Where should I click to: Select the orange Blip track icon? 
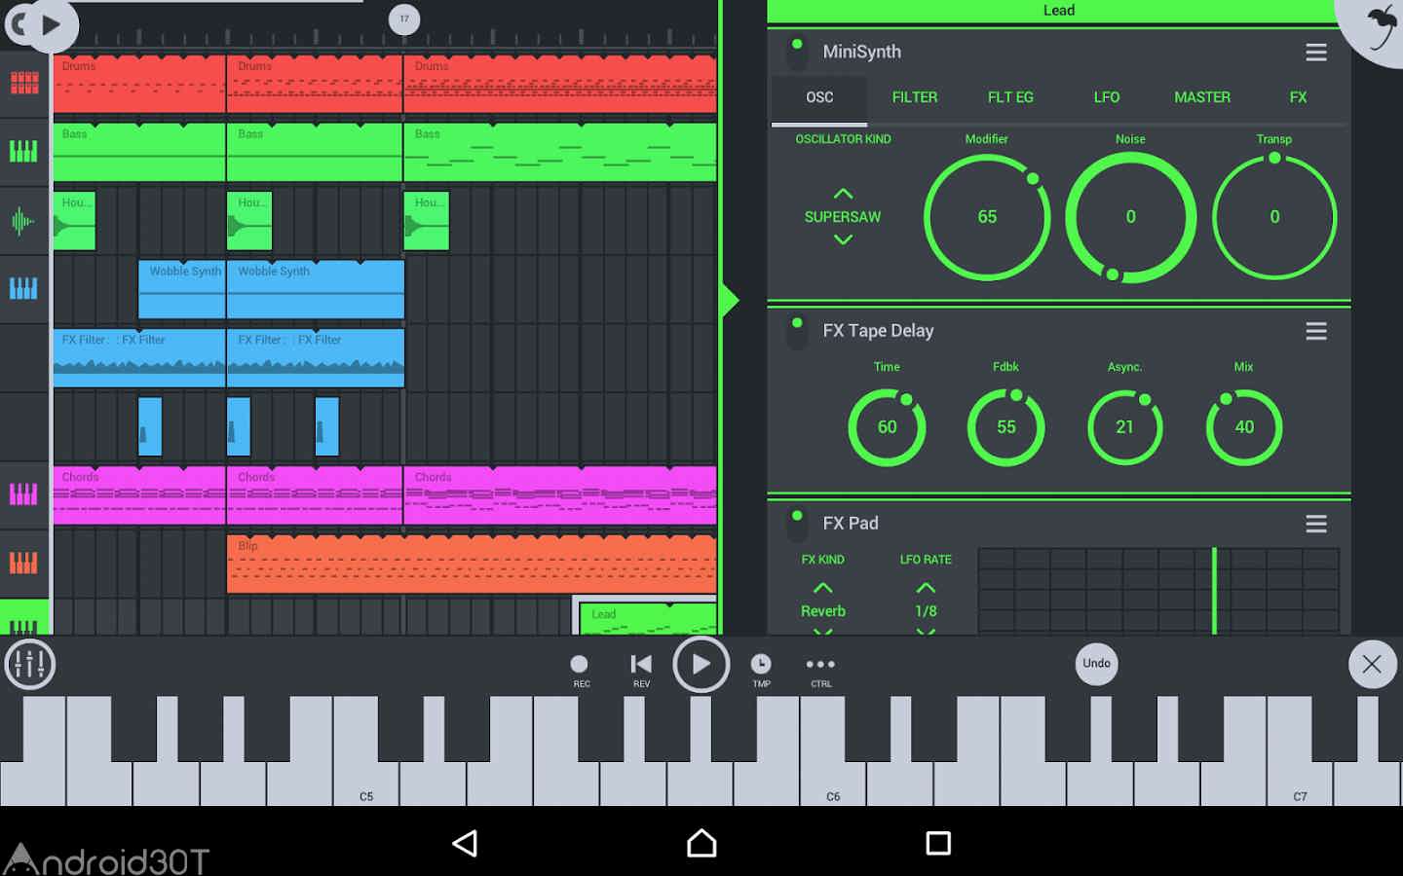[x=24, y=563]
